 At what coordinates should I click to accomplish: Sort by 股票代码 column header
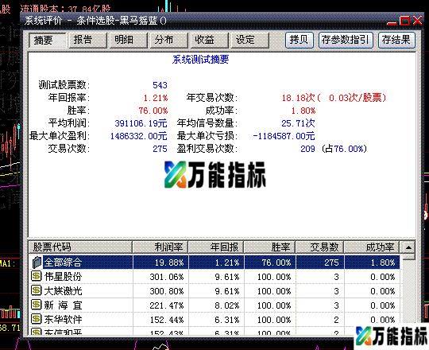[x=80, y=247]
